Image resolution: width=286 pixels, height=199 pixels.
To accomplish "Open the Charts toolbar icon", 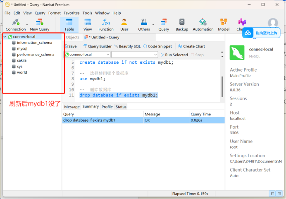I will [x=242, y=23].
